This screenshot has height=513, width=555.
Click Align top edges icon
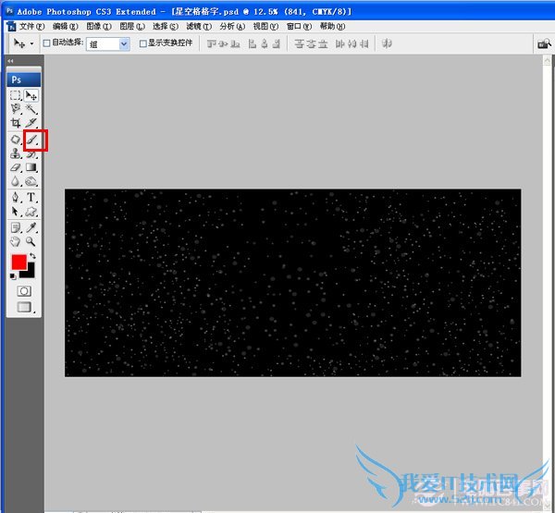coord(211,43)
